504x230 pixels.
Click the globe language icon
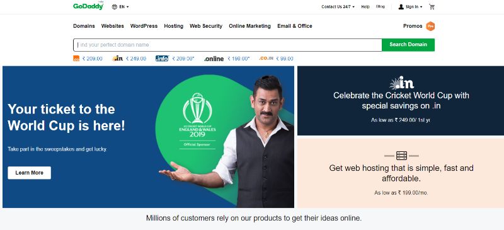(x=115, y=7)
